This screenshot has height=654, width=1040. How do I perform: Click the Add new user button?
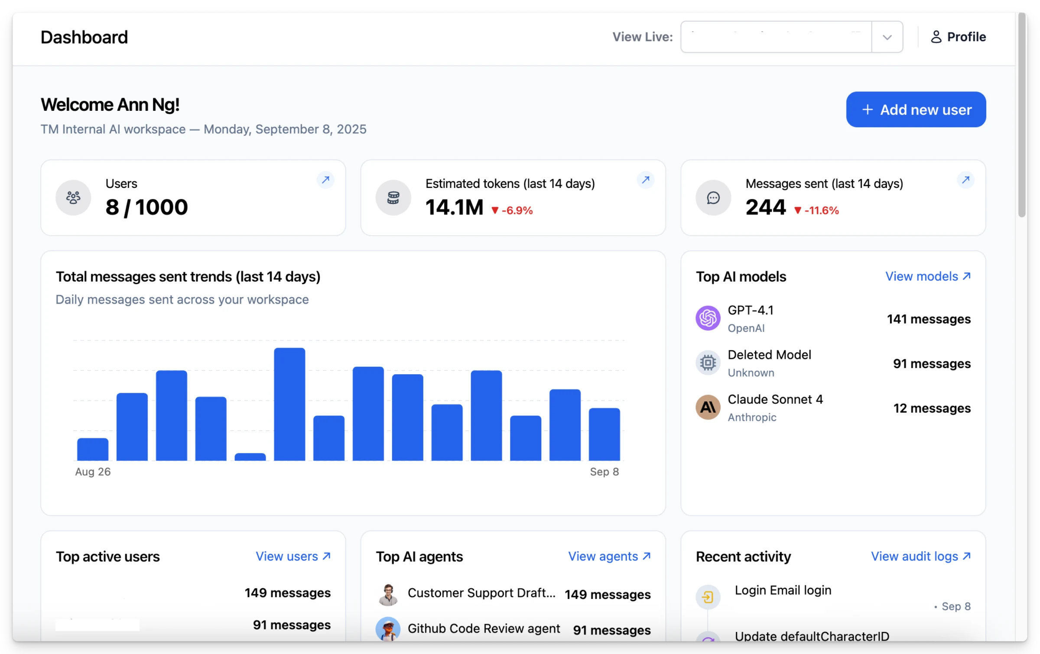pyautogui.click(x=916, y=110)
